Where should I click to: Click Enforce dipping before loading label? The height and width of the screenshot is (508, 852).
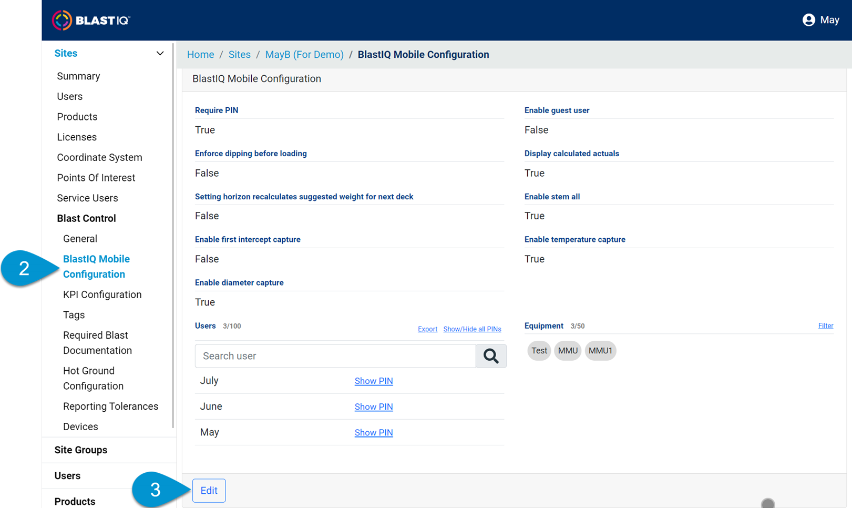pos(251,154)
